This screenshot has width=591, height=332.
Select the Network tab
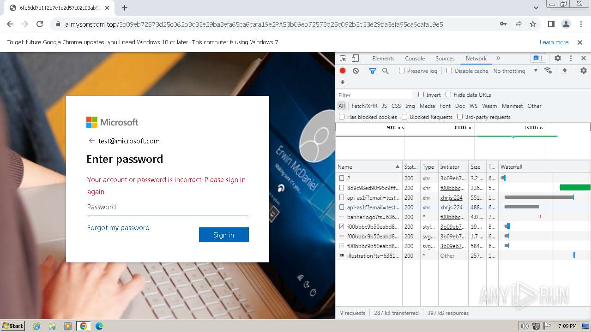click(x=476, y=58)
